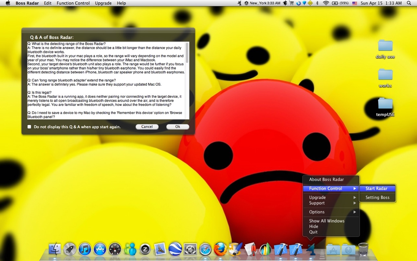Open Firefox from the dock
The image size is (417, 261).
click(x=220, y=249)
